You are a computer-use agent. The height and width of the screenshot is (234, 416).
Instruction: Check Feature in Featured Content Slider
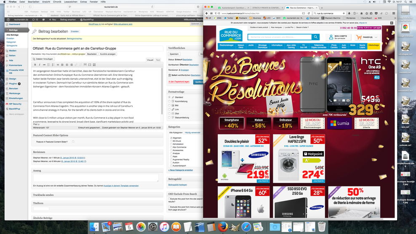pos(73,142)
